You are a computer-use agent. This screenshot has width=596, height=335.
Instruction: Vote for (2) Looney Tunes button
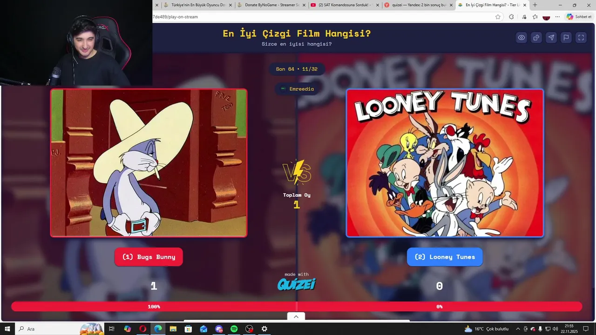click(x=445, y=257)
